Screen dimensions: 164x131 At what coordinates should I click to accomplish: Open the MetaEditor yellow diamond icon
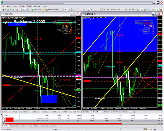point(43,10)
